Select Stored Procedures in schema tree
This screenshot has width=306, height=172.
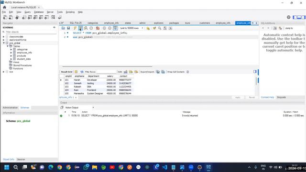[22, 65]
